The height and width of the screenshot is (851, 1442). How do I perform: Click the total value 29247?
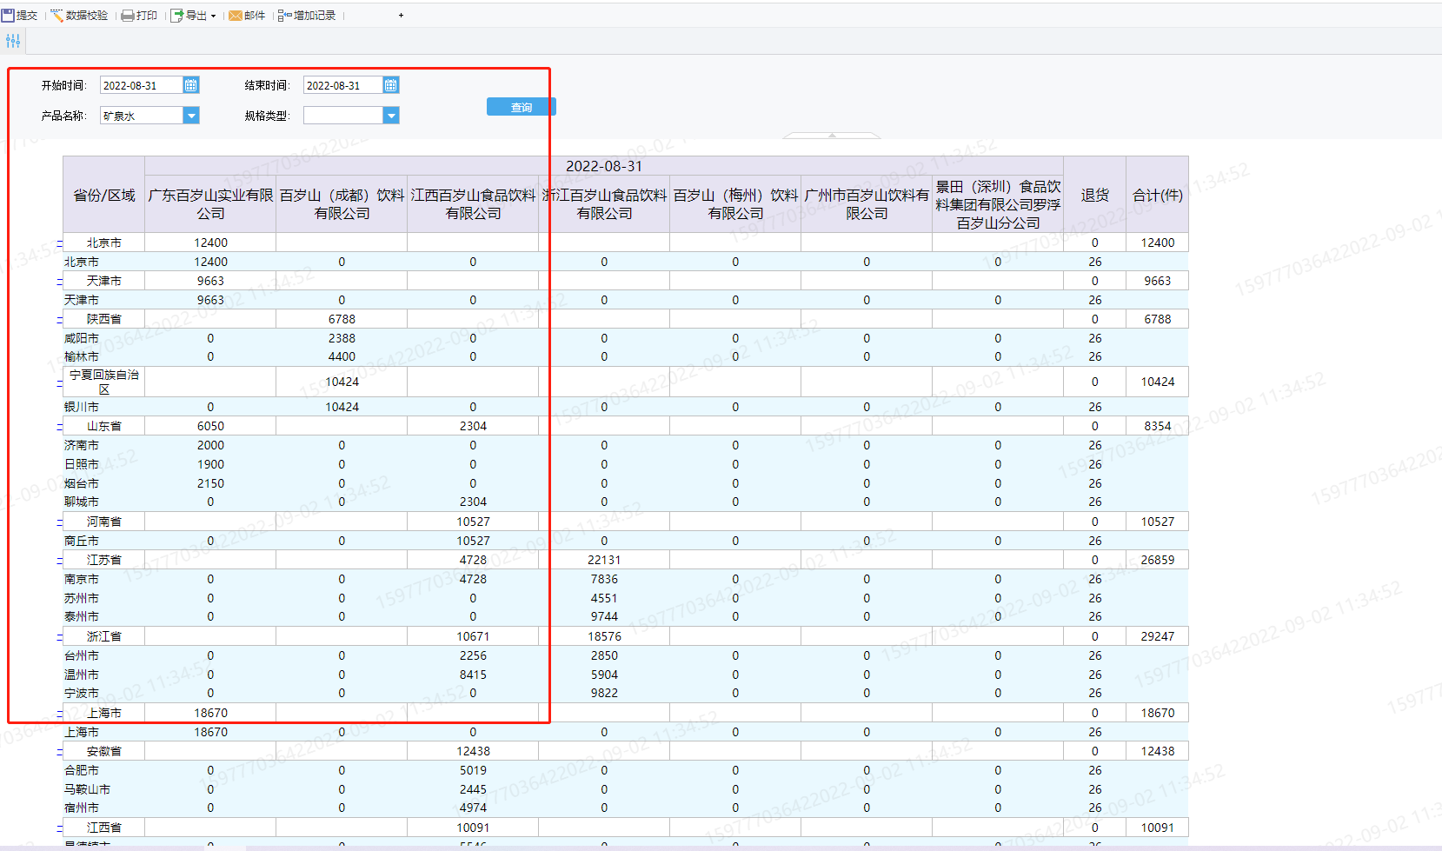pos(1158,636)
